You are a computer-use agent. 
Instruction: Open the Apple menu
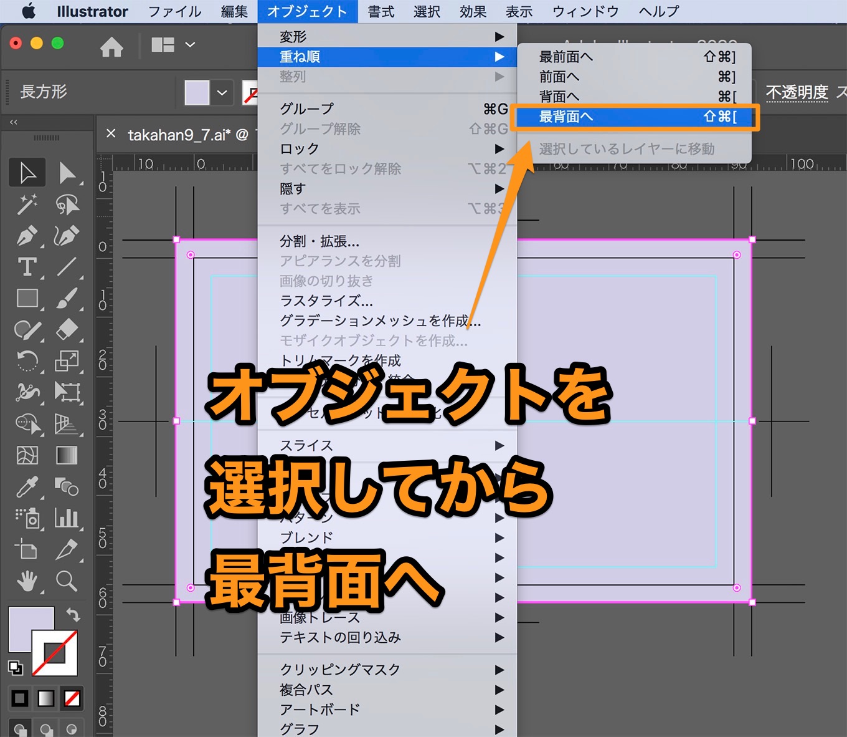pyautogui.click(x=29, y=11)
